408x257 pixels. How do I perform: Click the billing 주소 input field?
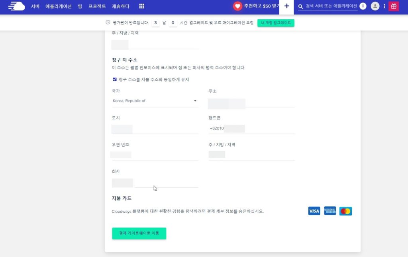(x=251, y=103)
